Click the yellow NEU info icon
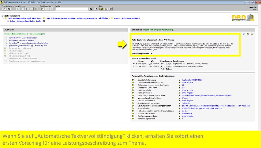Viewport: 261px width, 148px height. coord(101,9)
